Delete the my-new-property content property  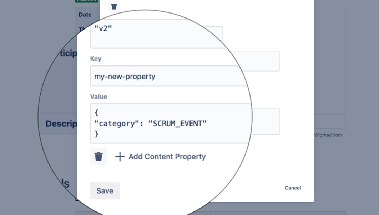98,157
